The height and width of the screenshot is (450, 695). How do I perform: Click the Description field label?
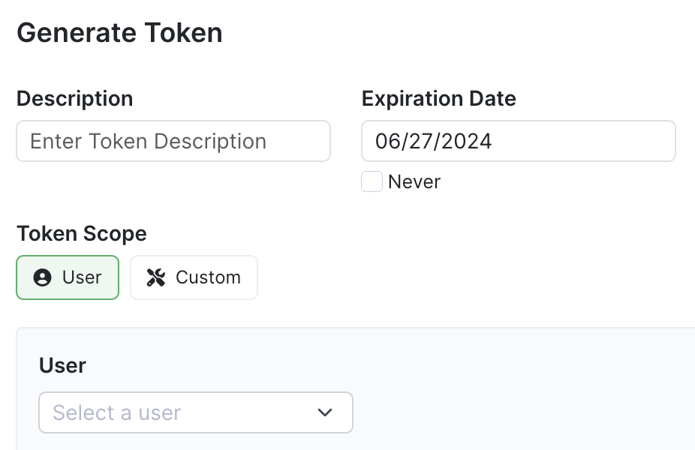click(75, 98)
